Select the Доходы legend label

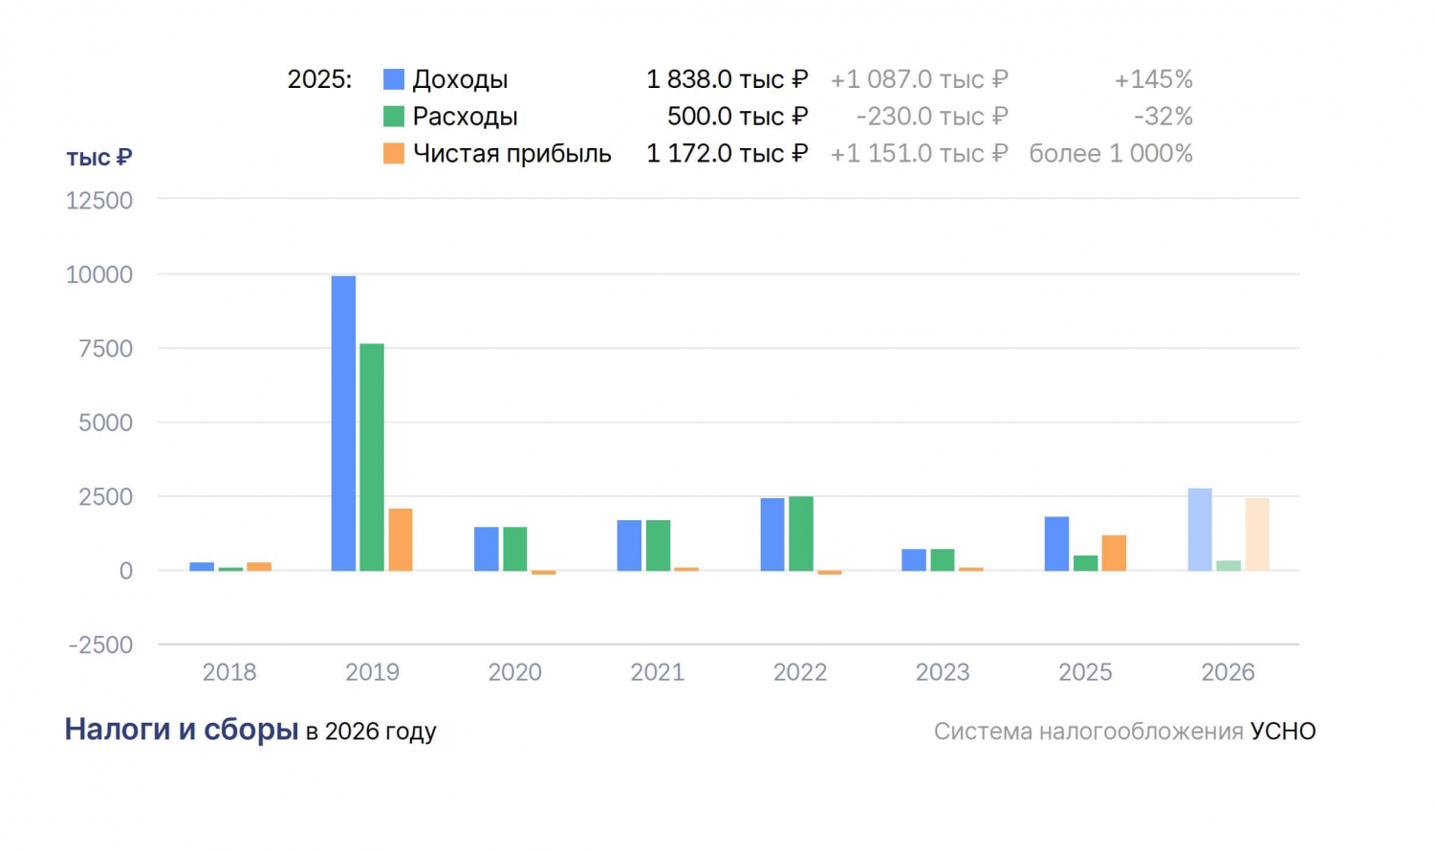tap(460, 79)
